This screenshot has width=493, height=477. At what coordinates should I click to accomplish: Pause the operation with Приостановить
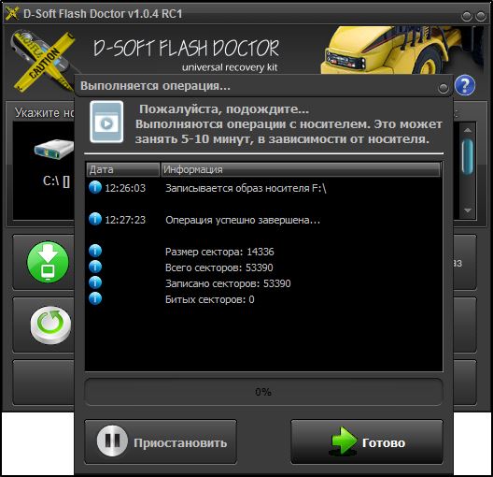point(161,441)
